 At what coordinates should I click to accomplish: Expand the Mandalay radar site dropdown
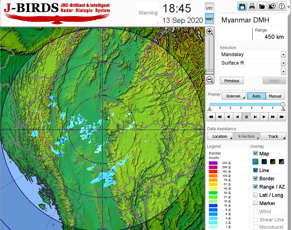[283, 54]
